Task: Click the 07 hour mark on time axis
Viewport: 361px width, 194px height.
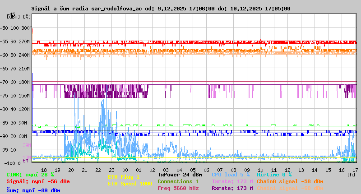Action: click(220, 170)
